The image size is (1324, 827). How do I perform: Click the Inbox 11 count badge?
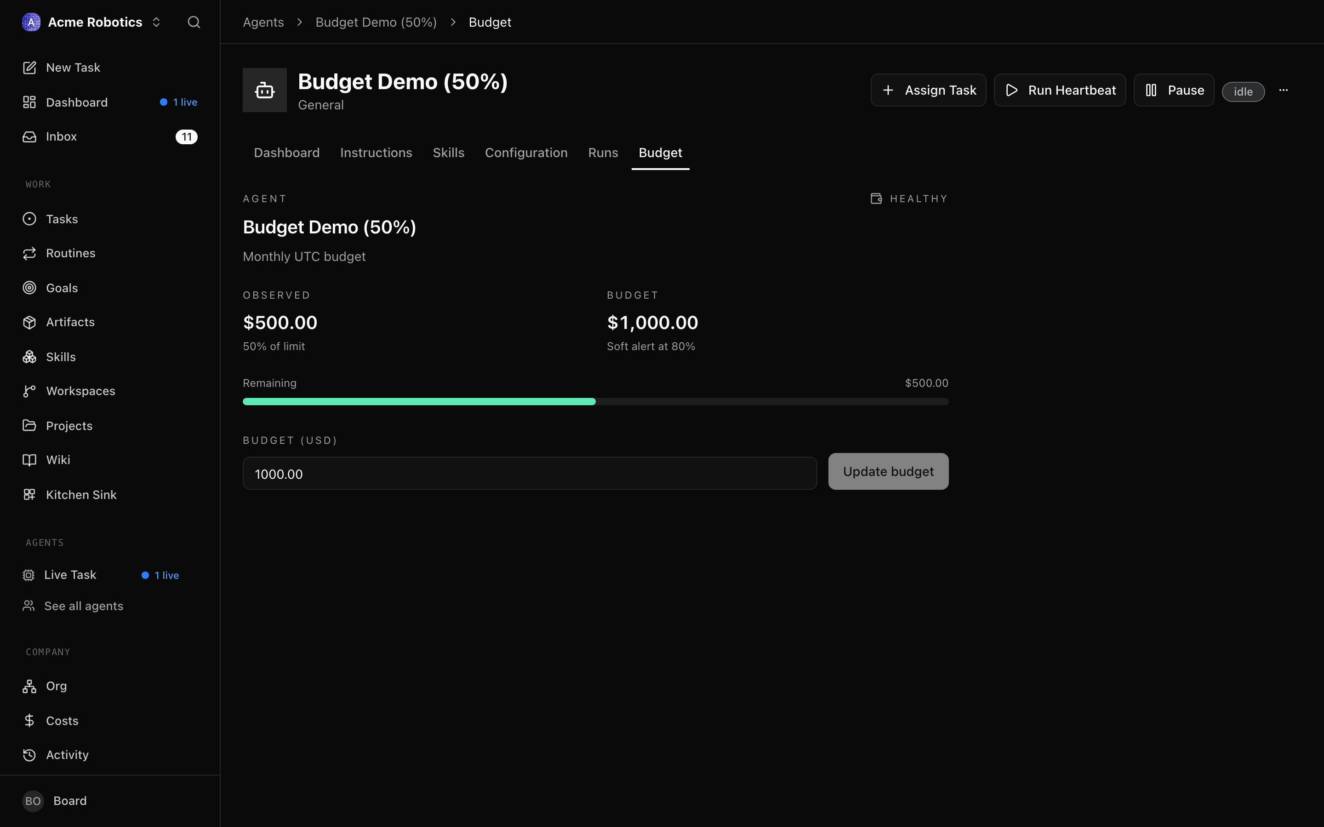[x=187, y=137]
